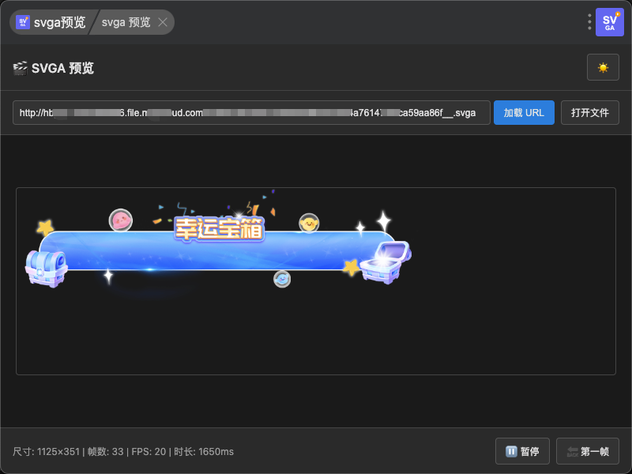Click the blue bubble below the banner
The width and height of the screenshot is (632, 474).
click(282, 278)
